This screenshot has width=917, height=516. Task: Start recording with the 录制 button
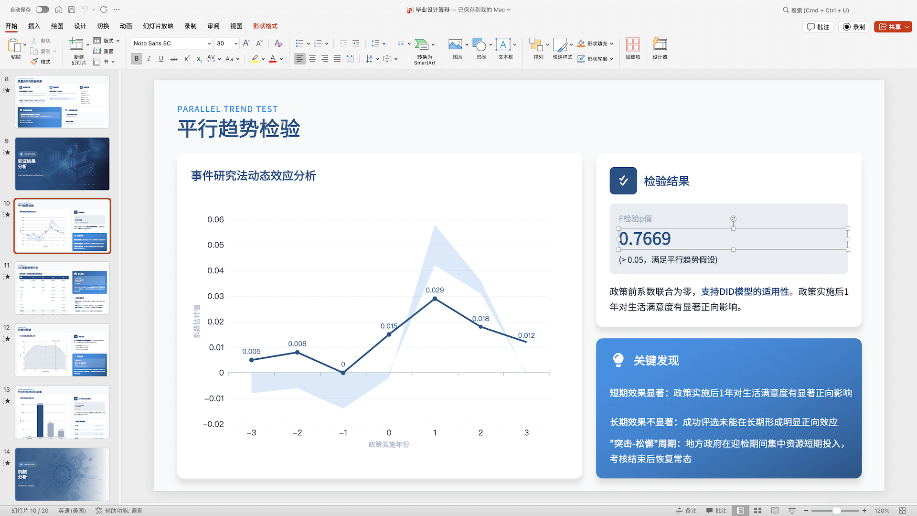(x=854, y=27)
